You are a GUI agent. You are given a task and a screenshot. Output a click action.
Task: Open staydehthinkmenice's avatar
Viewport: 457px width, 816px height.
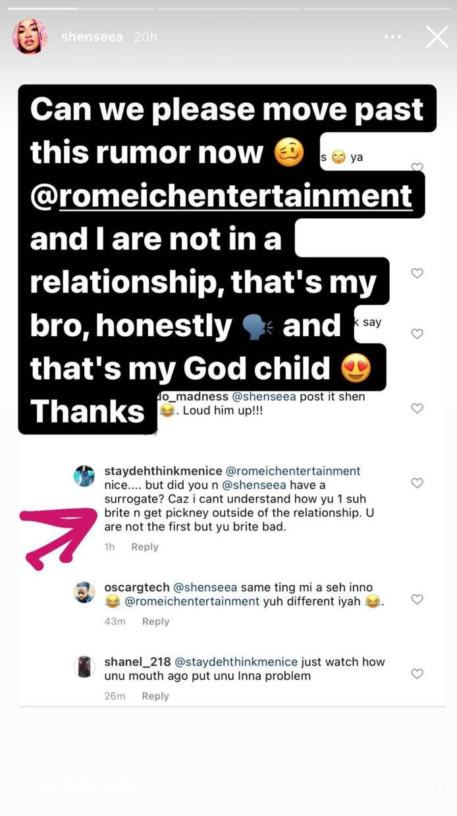tap(84, 475)
